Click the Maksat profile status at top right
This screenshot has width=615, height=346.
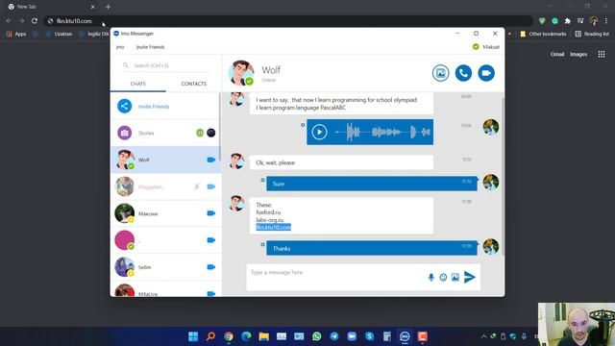tap(486, 47)
